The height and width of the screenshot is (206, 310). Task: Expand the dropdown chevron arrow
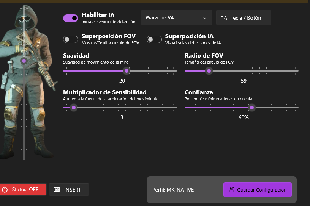pos(205,18)
